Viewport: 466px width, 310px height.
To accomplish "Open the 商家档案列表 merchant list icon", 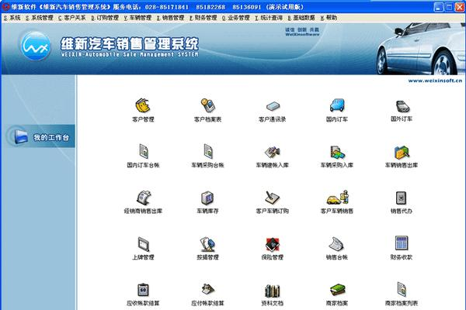I will pyautogui.click(x=402, y=290).
